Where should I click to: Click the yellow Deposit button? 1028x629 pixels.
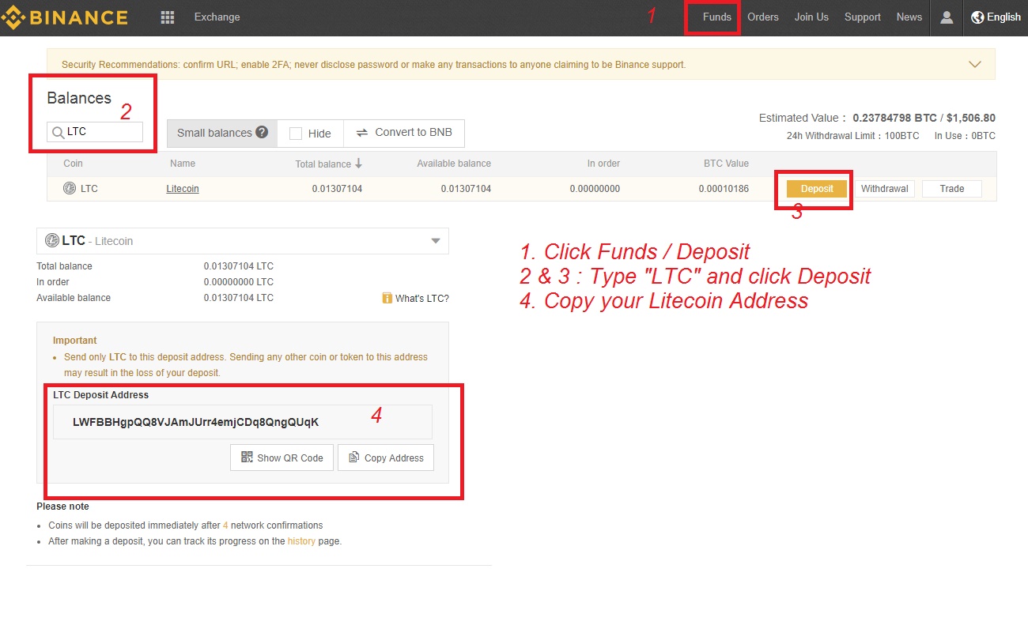point(817,189)
